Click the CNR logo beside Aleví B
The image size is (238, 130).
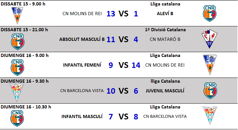[209, 13]
